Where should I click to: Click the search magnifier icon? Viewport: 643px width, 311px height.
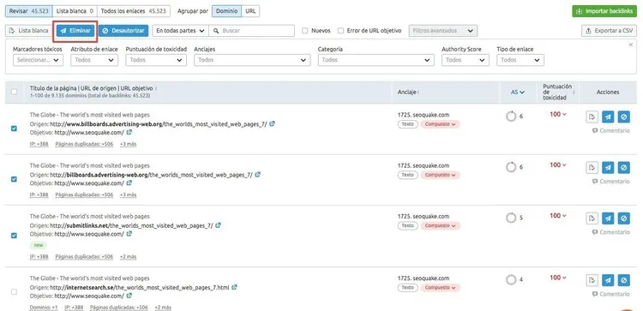(216, 31)
